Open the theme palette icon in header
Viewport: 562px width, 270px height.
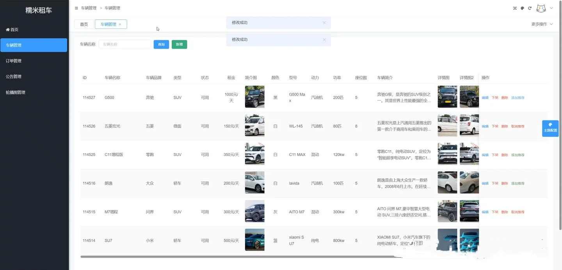click(x=522, y=8)
